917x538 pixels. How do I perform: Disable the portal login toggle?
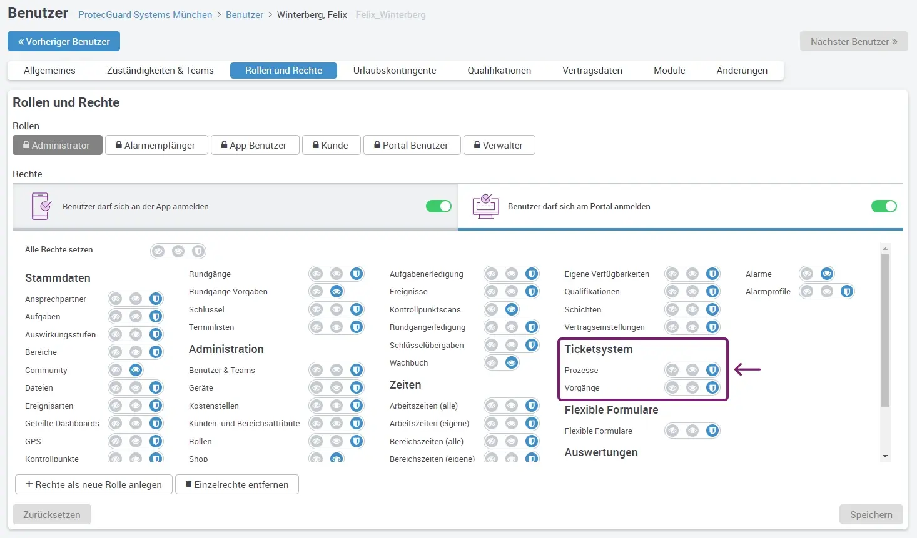pyautogui.click(x=884, y=206)
